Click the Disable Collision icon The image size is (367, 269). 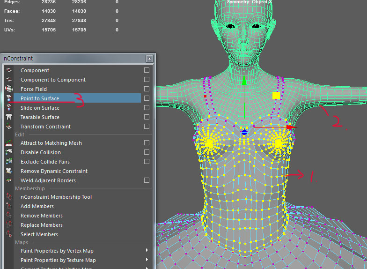(9, 152)
